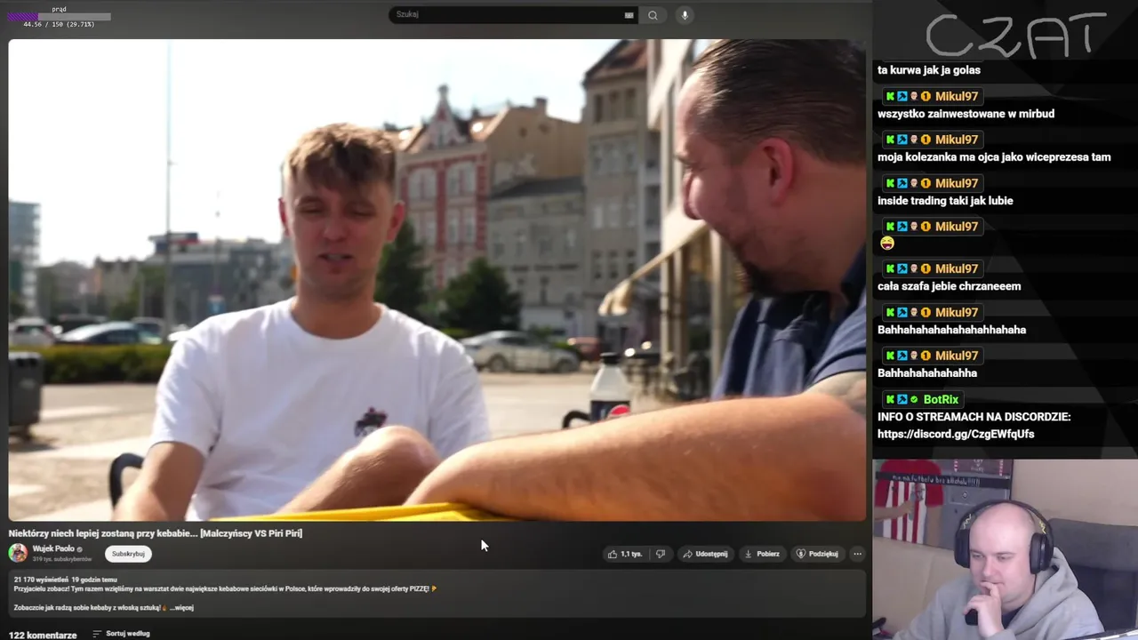
Task: Download video with Pobierz button
Action: [762, 554]
